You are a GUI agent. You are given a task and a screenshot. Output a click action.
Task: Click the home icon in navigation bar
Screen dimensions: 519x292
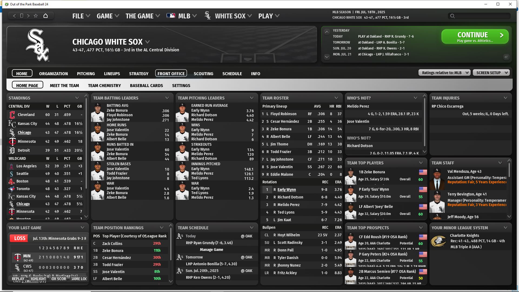click(x=45, y=16)
